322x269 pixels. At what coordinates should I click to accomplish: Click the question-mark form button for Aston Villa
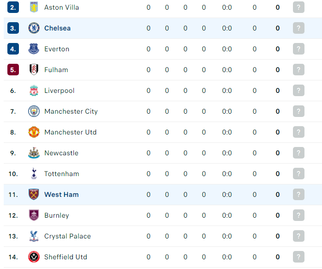tap(298, 7)
